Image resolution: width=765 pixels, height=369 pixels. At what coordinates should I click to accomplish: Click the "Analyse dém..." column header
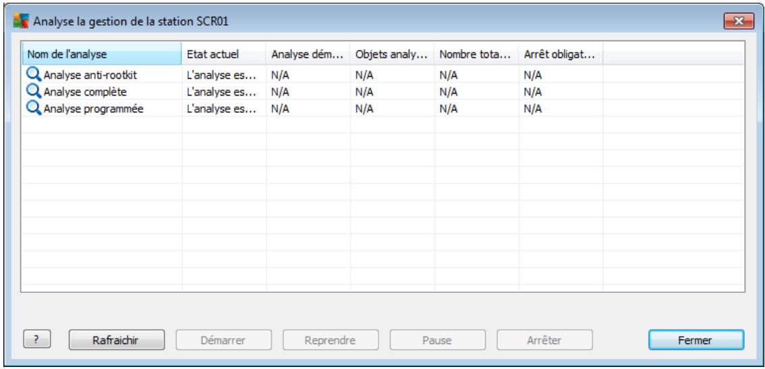click(308, 54)
